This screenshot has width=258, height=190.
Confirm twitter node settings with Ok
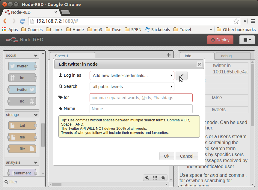167,156
